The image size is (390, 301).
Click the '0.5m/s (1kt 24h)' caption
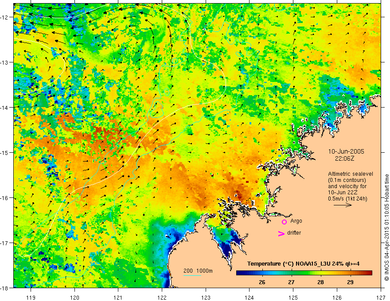tap(348, 199)
